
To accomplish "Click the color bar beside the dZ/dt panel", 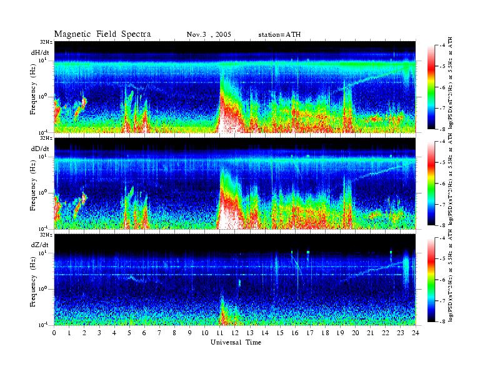I will (x=431, y=280).
